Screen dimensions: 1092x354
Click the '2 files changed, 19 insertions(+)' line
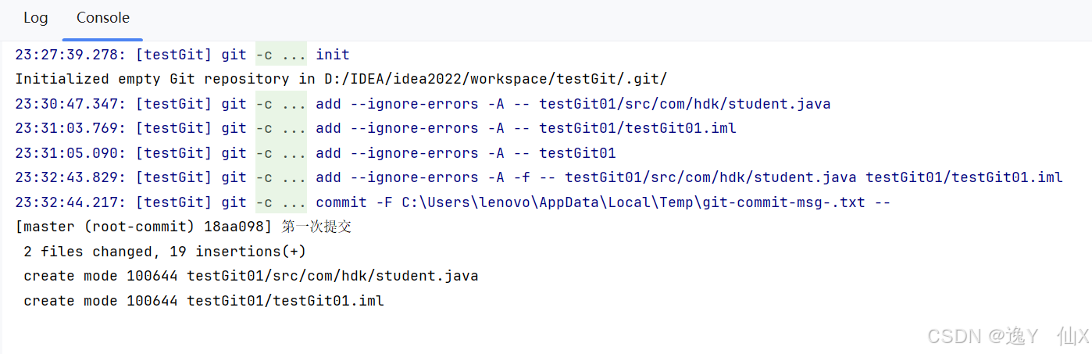[165, 252]
